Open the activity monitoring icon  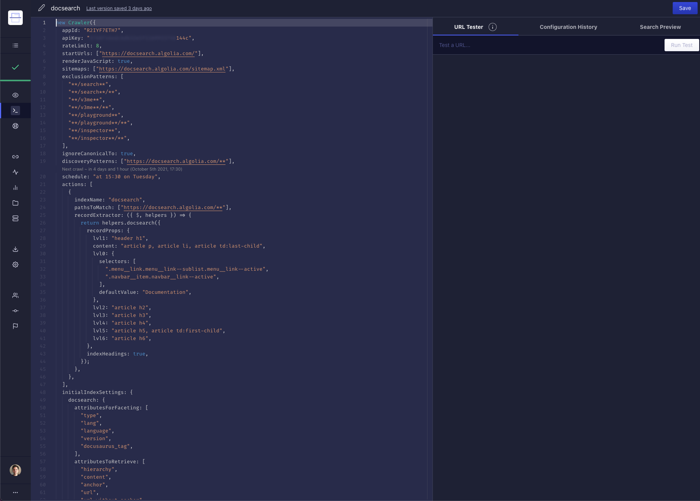coord(15,172)
